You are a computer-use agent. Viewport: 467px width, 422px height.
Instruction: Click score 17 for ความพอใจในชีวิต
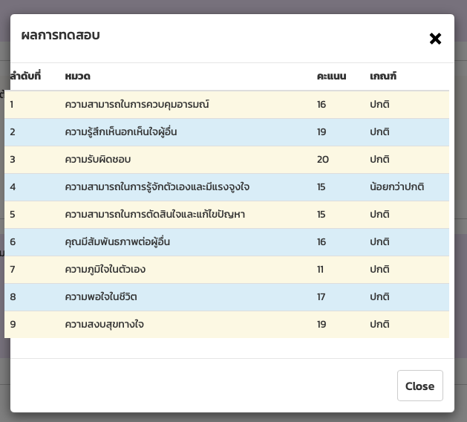pyautogui.click(x=321, y=297)
